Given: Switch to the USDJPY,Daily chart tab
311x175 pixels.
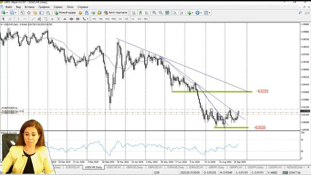Looking at the screenshot, I should (256, 167).
